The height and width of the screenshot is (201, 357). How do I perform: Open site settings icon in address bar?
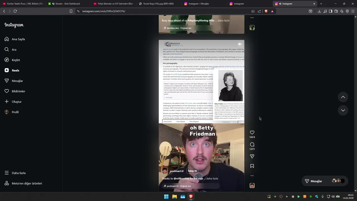(x=78, y=11)
